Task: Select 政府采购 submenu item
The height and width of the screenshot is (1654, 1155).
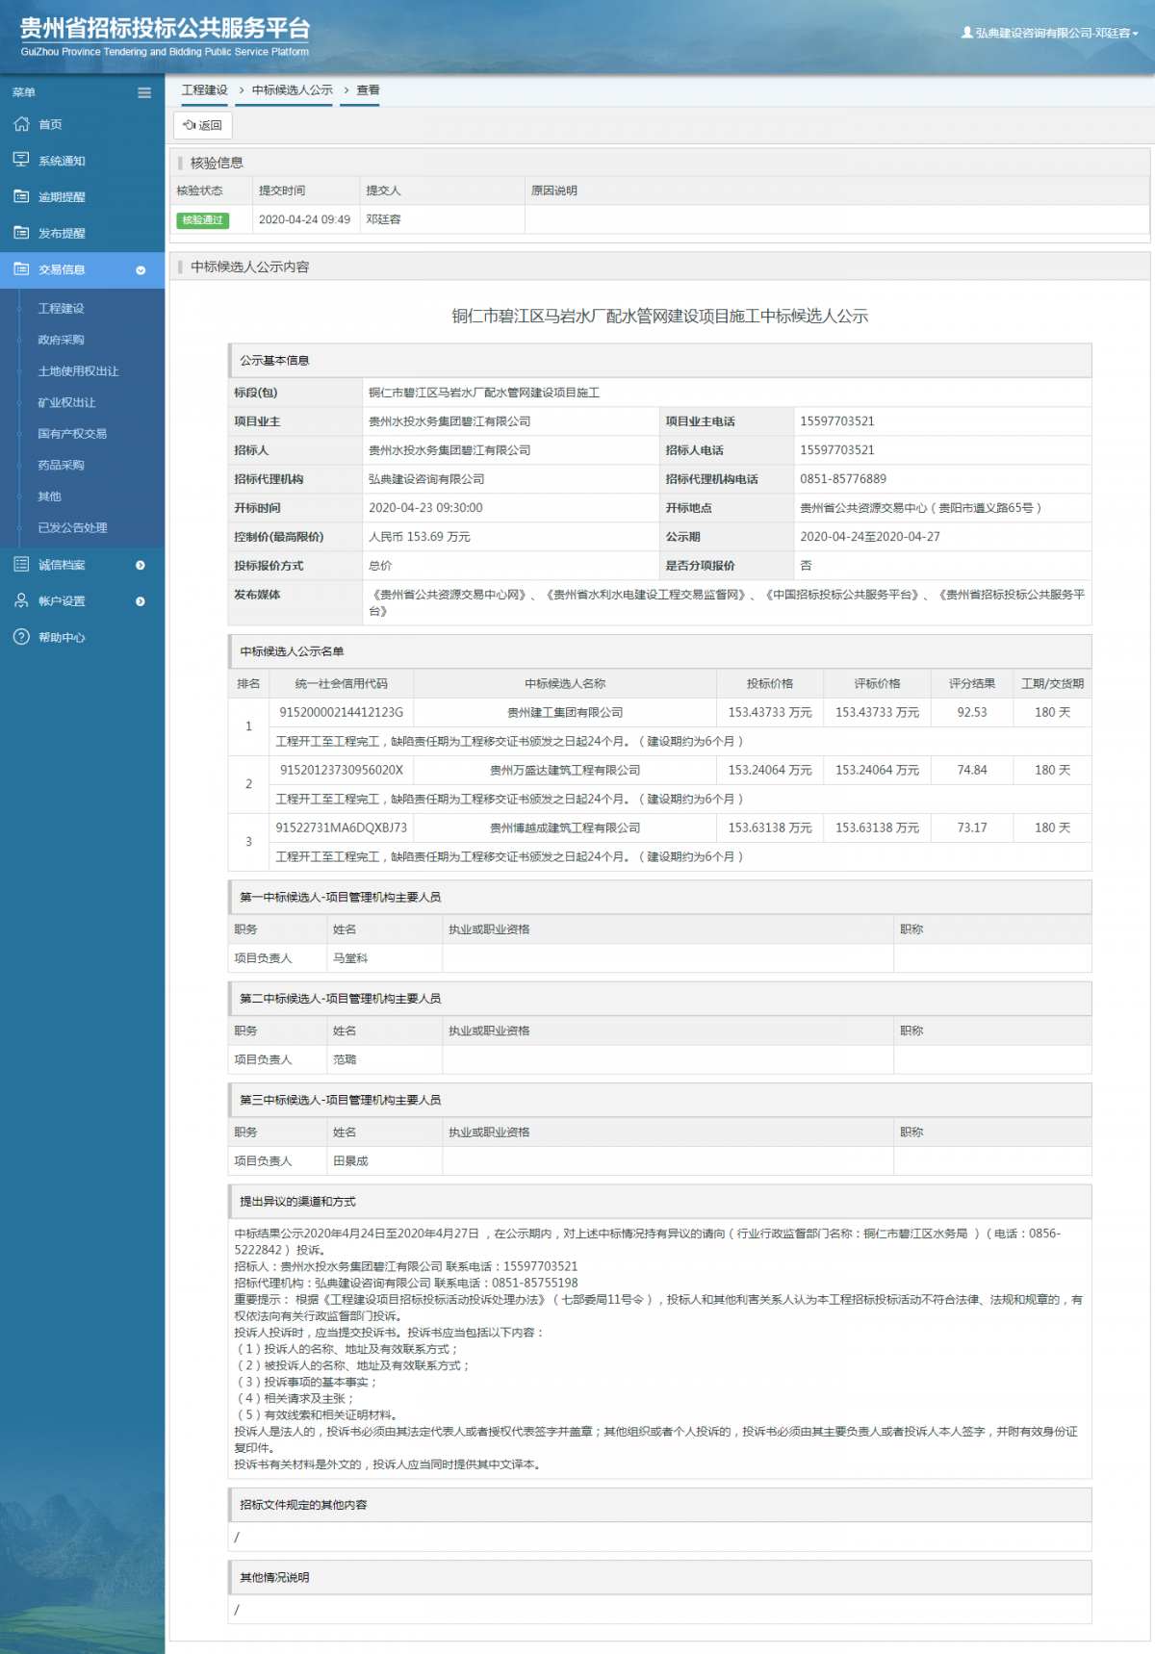Action: [x=61, y=340]
